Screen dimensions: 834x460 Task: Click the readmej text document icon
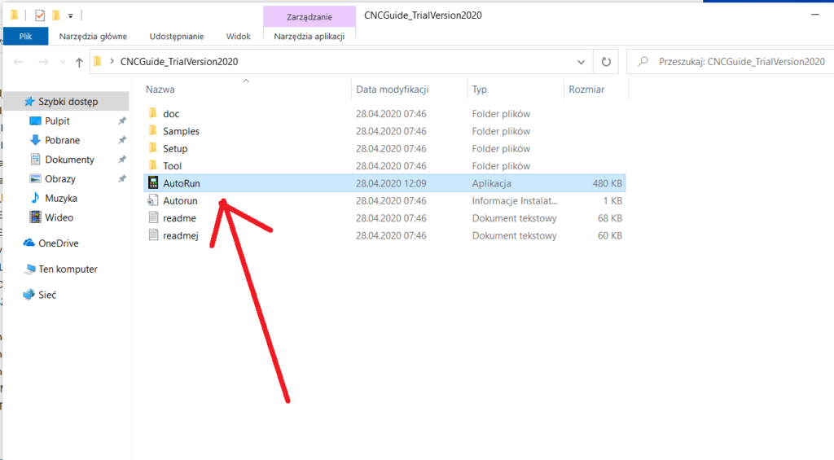point(153,235)
